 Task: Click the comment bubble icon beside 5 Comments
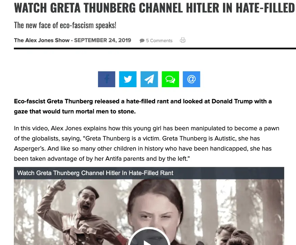tap(142, 41)
